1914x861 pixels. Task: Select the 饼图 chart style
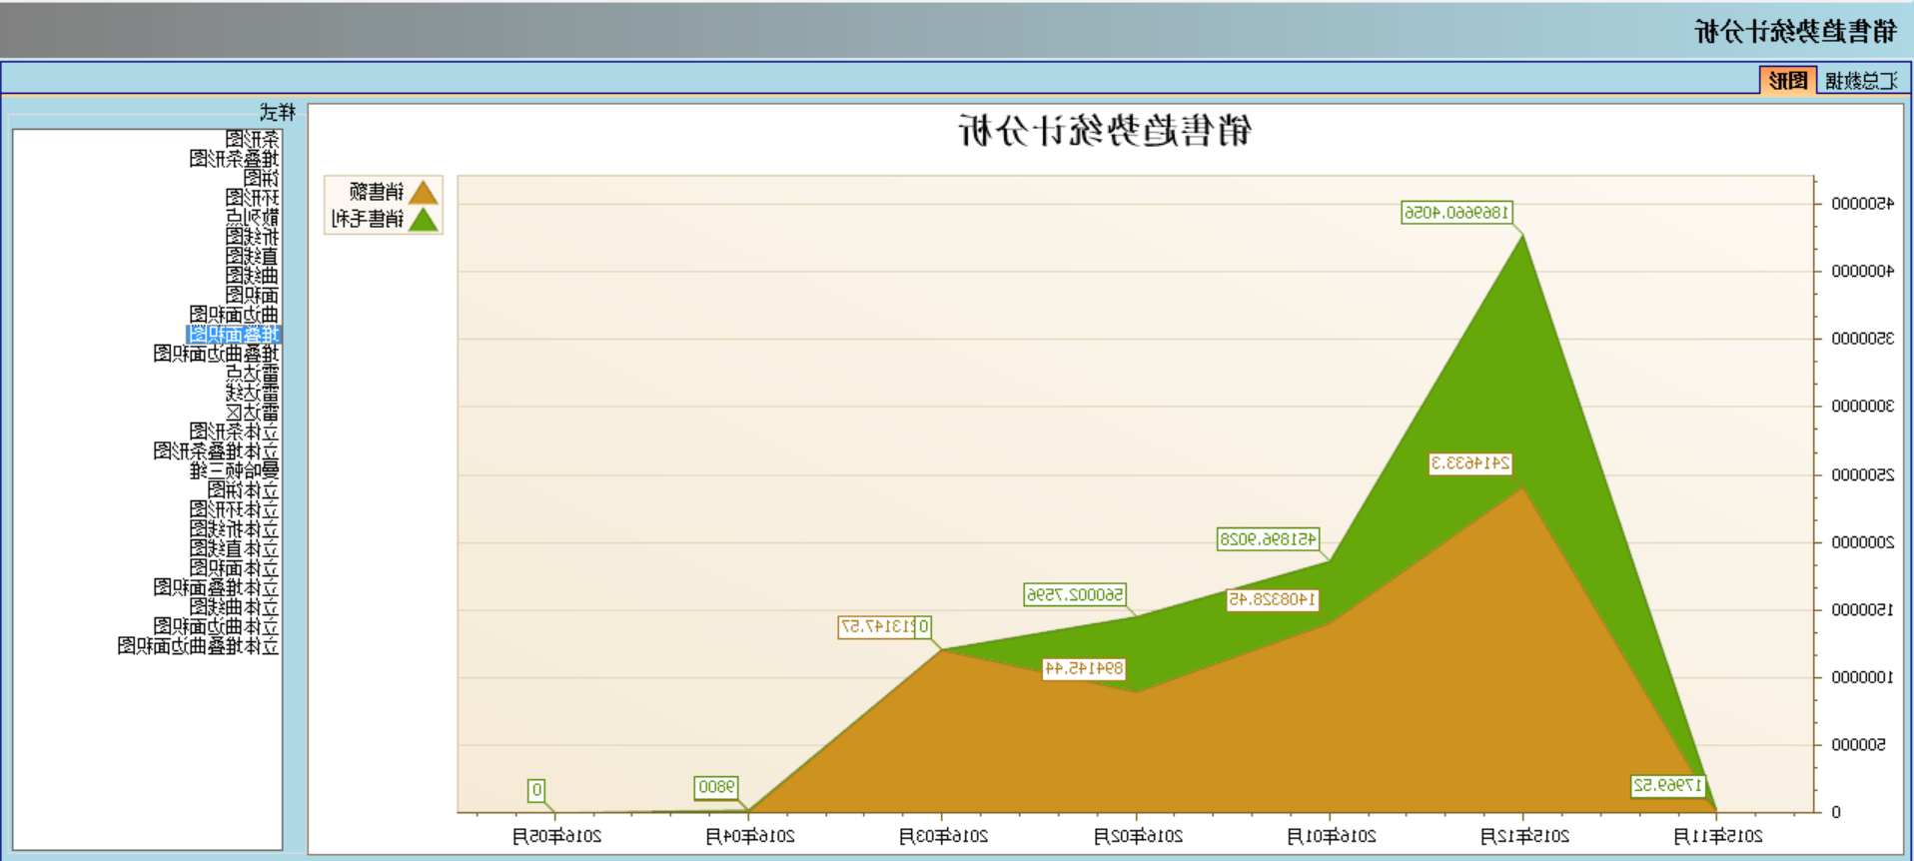[x=262, y=178]
